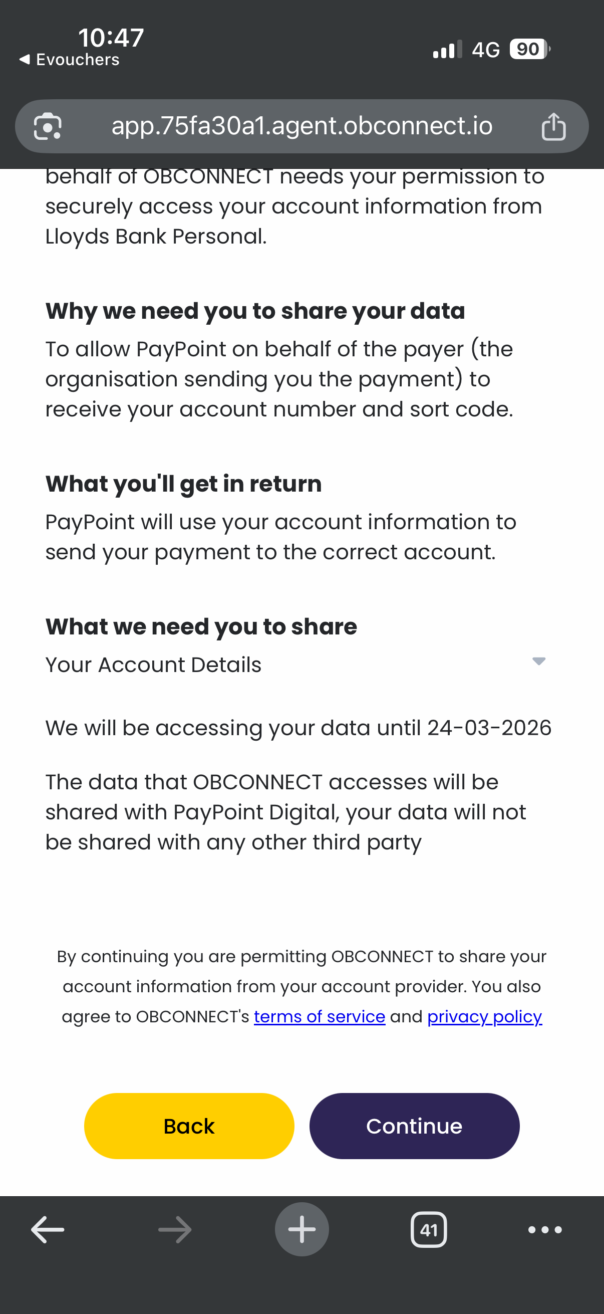Tap the share icon beside the URL
The height and width of the screenshot is (1314, 604).
(553, 126)
